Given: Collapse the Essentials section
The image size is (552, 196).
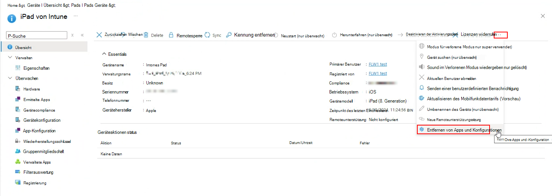Looking at the screenshot, I should (x=105, y=54).
